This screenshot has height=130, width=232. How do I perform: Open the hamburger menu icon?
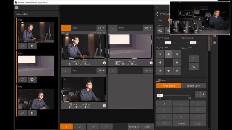[17, 8]
